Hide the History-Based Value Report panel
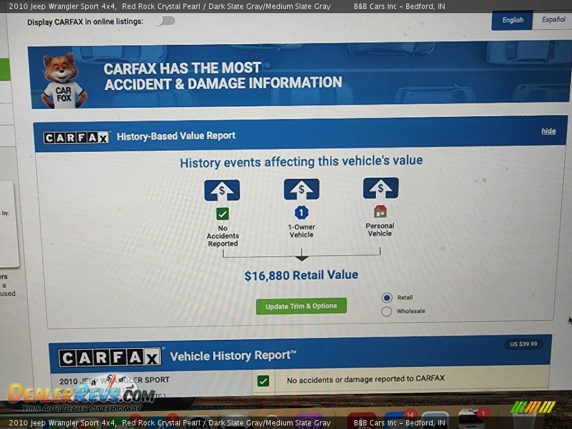The width and height of the screenshot is (572, 429). pyautogui.click(x=548, y=131)
